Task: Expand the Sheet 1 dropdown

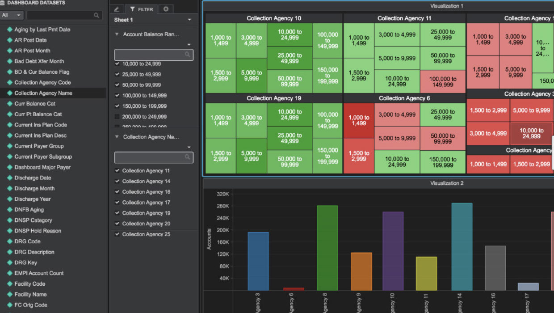Action: (x=189, y=20)
